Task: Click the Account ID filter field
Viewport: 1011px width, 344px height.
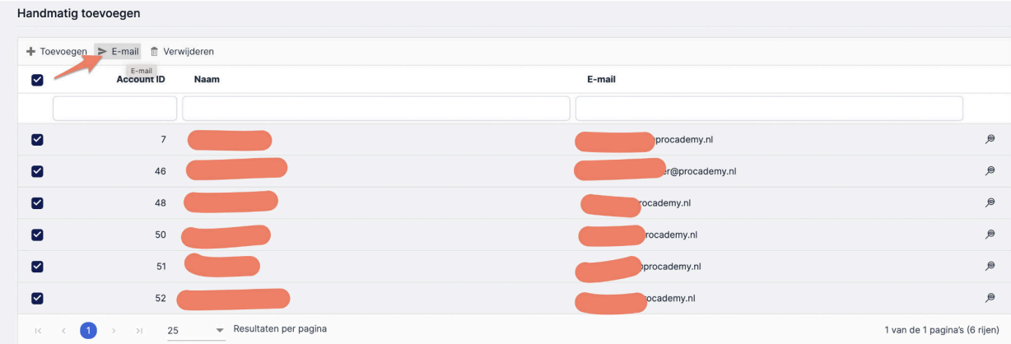Action: pyautogui.click(x=114, y=109)
